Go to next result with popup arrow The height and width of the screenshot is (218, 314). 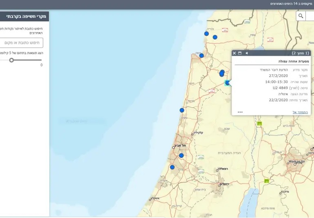[x=246, y=53]
